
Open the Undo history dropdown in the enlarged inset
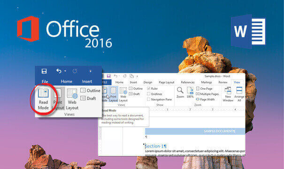click(x=65, y=71)
